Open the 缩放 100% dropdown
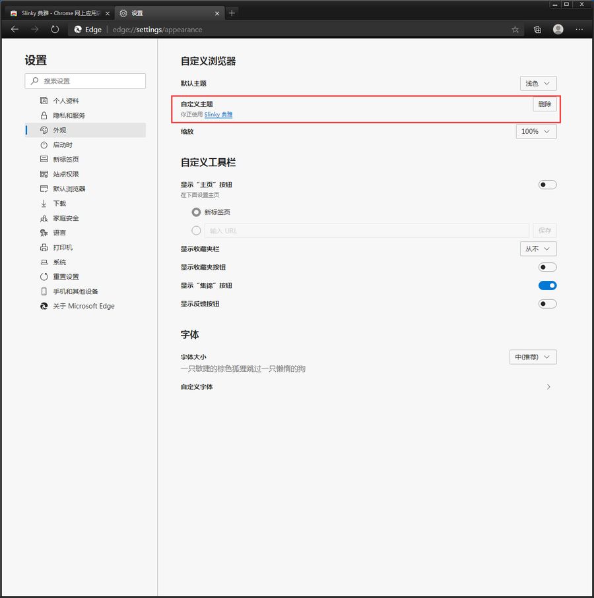594x598 pixels. point(536,132)
